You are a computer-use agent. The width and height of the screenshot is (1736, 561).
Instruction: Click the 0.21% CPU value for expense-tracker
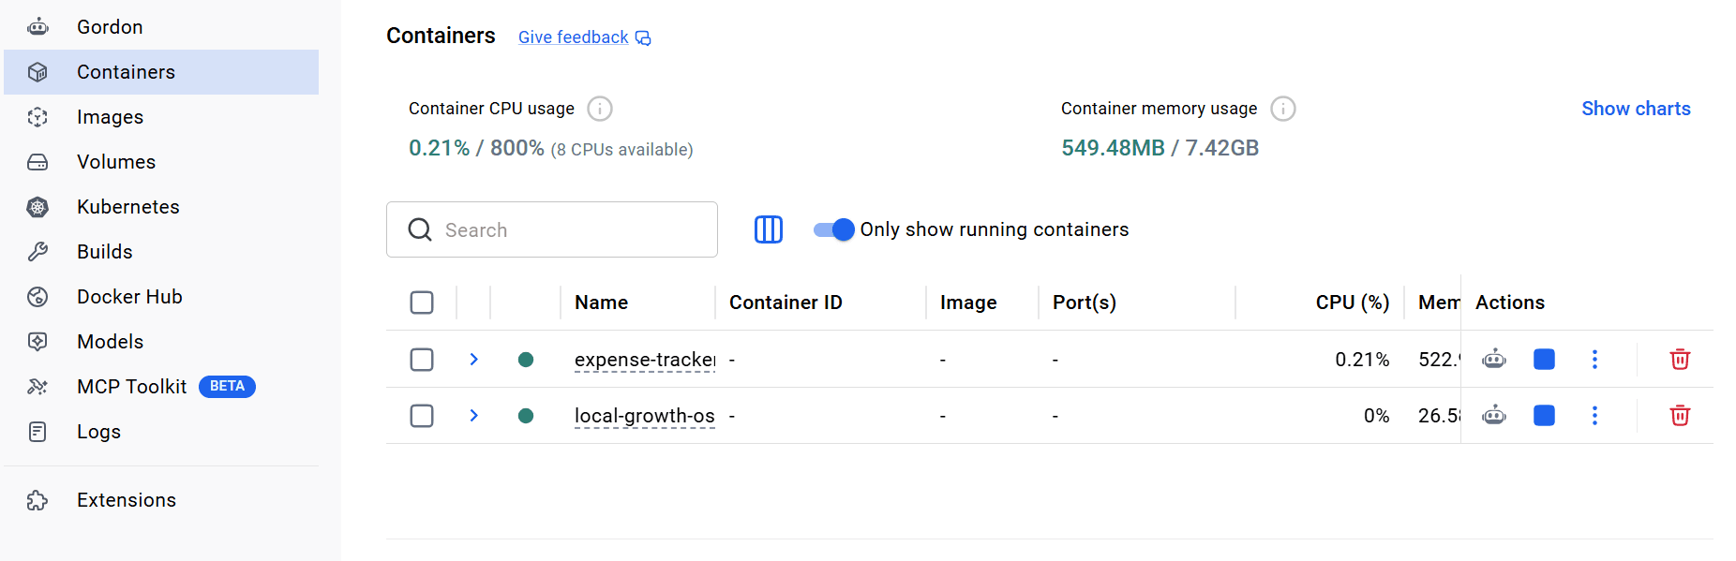(x=1362, y=360)
